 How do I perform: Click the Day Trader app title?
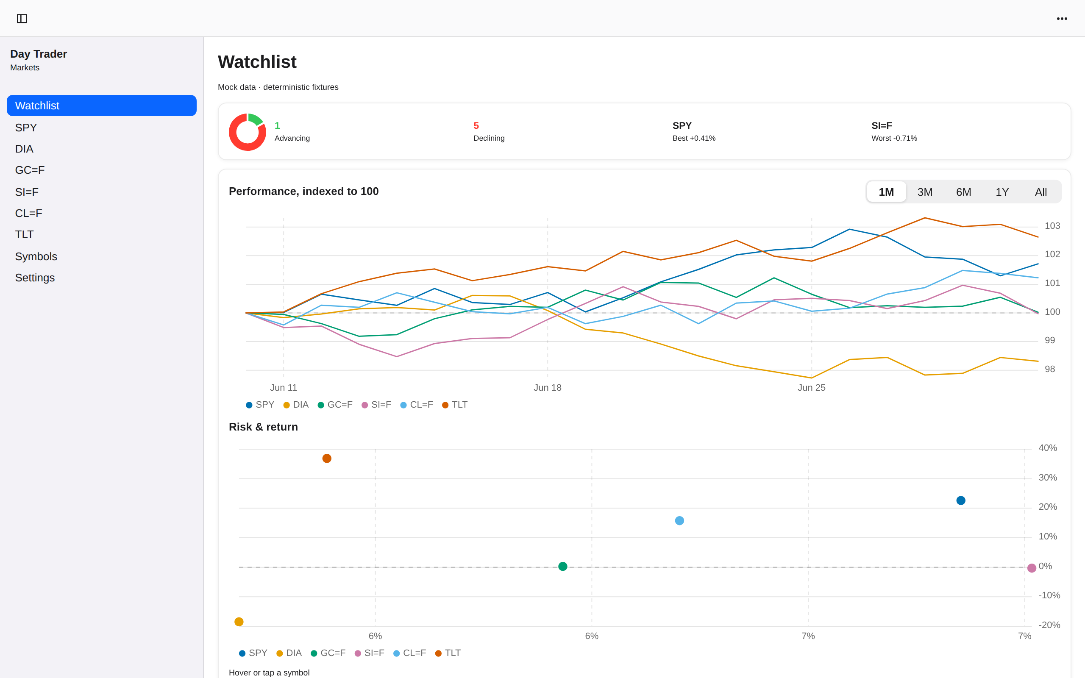(x=39, y=54)
